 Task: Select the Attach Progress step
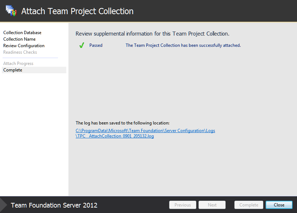click(18, 64)
